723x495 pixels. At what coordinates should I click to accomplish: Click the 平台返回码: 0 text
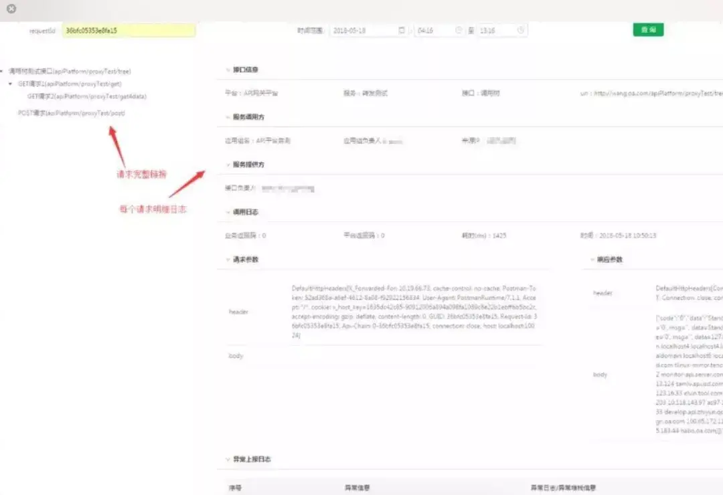(364, 235)
